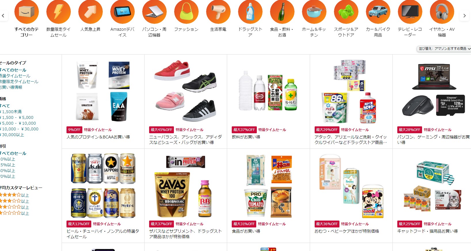Screen dimensions: 471x251
Task: Open the hair dryer home appliances icon
Action: click(x=218, y=12)
